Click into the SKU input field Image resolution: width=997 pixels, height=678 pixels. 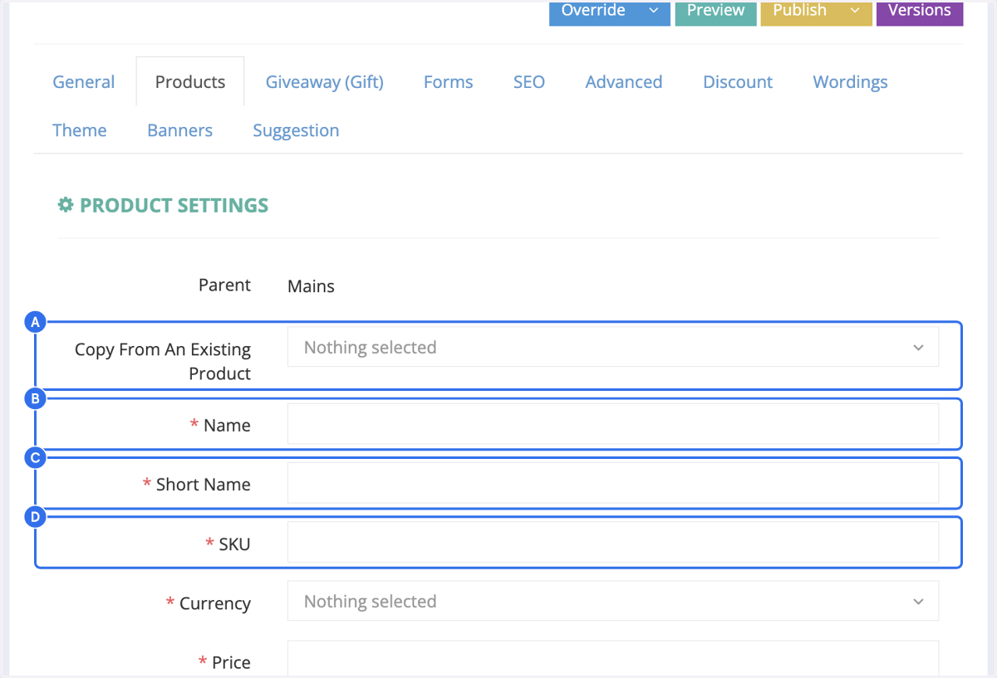613,542
